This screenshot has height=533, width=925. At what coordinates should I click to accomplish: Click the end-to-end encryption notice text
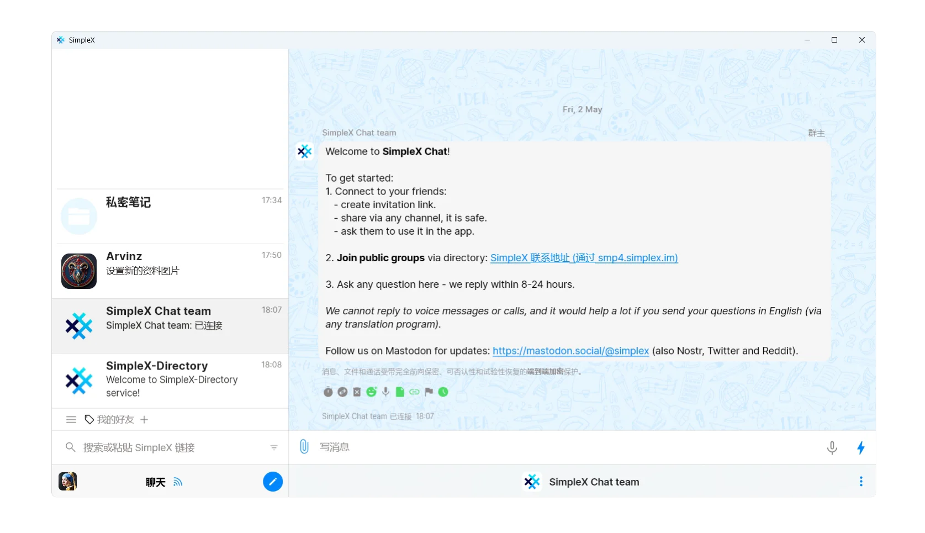[x=452, y=372]
